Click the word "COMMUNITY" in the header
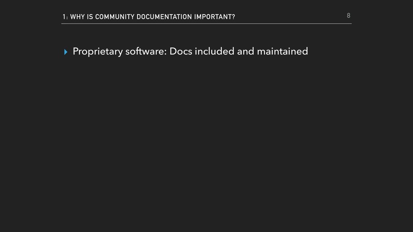 click(115, 17)
